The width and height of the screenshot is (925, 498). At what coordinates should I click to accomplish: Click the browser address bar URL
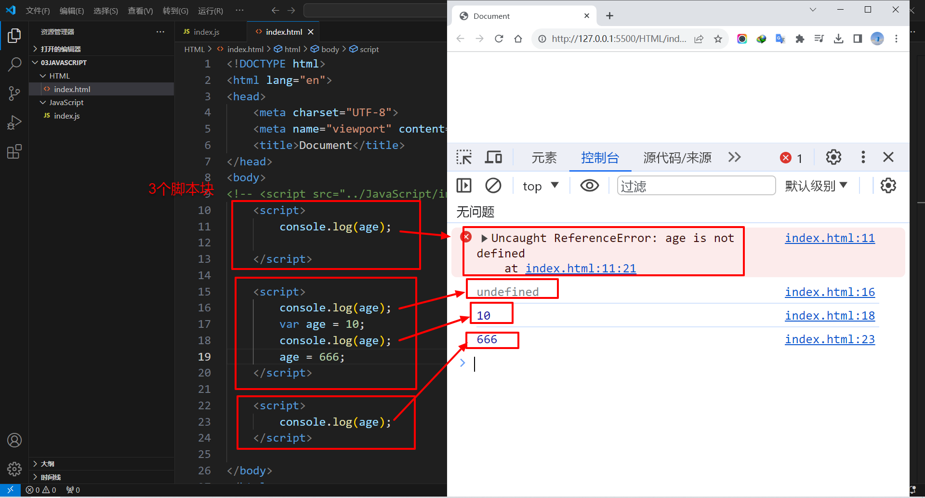tap(619, 39)
